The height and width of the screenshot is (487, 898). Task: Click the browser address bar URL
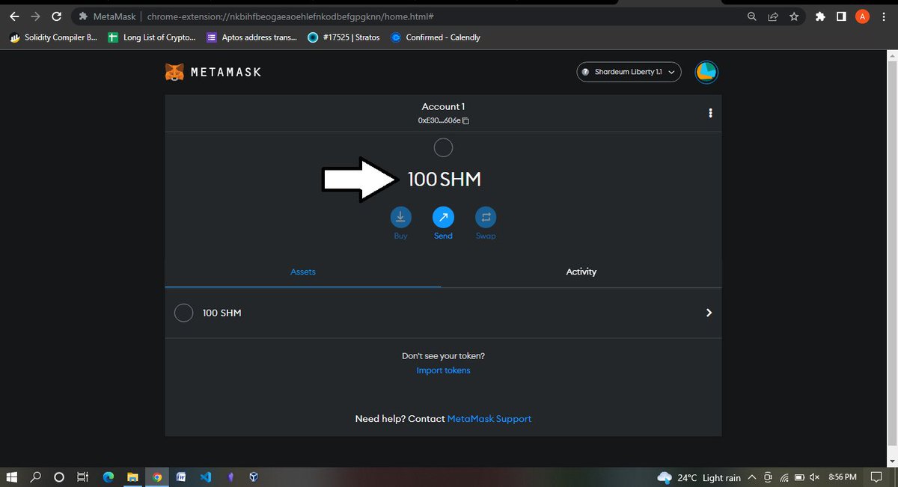[292, 16]
